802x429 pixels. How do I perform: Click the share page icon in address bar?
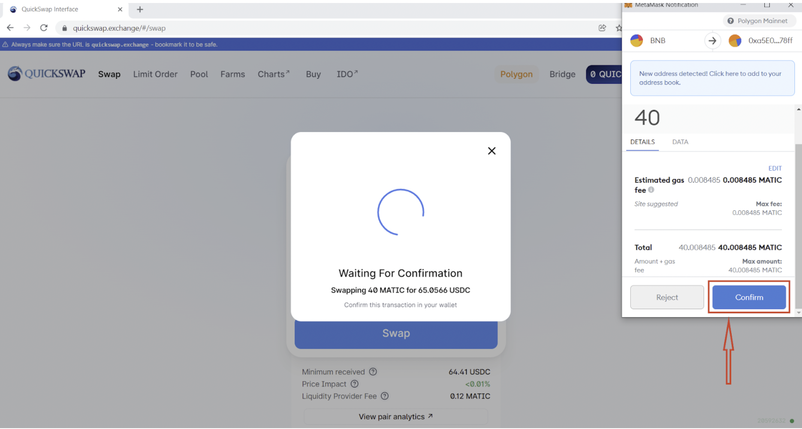tap(602, 28)
